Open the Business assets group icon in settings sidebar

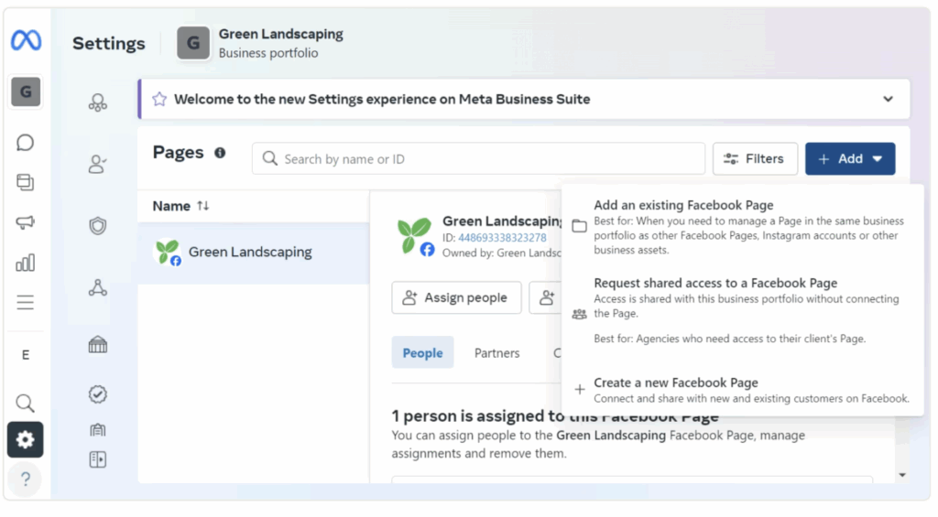[x=97, y=102]
